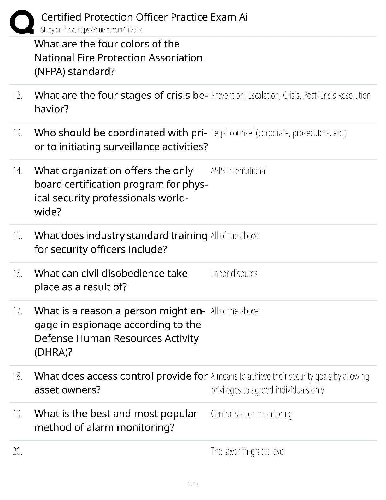Select question 12 about crisis behavior stages
The width and height of the screenshot is (386, 500).
[x=121, y=102]
